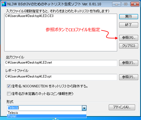Click the 実行 execute button
Image resolution: width=141 pixels, height=120 pixels.
129,16
